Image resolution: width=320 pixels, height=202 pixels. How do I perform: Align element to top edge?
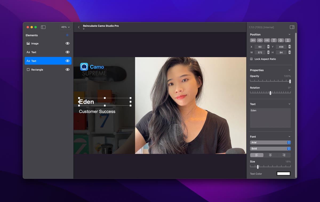pyautogui.click(x=274, y=40)
